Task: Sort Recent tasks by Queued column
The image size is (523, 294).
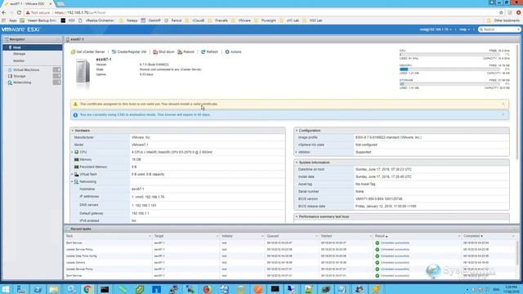Action: point(272,236)
